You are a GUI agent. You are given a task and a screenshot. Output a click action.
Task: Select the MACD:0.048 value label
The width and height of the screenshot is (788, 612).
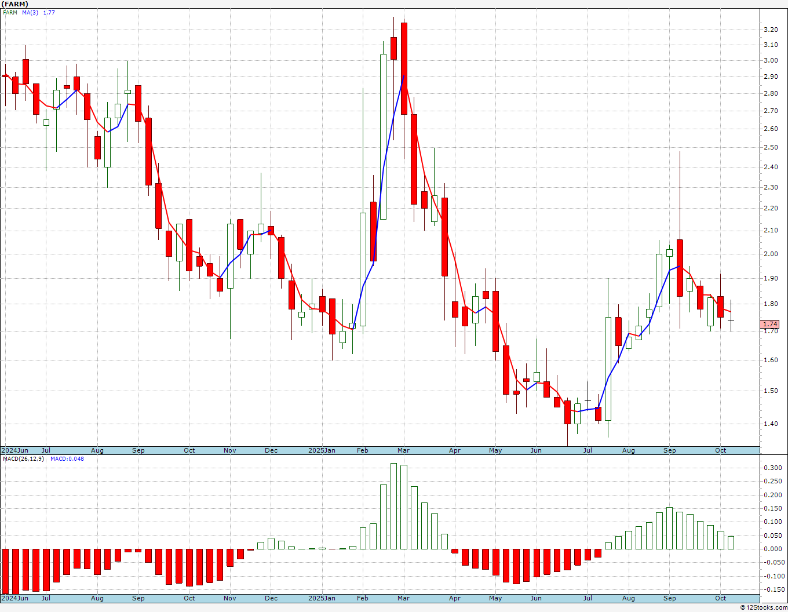[67, 459]
